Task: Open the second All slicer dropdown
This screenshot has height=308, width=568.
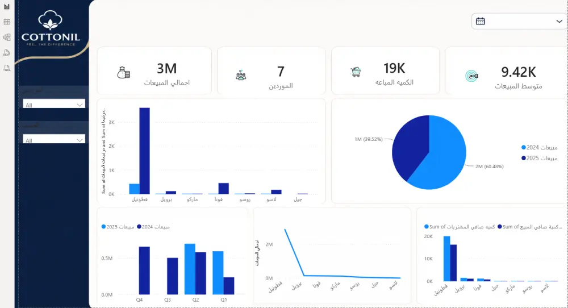Action: pyautogui.click(x=54, y=139)
